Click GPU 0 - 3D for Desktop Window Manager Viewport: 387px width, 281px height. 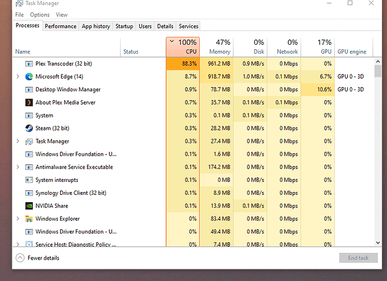click(x=351, y=90)
